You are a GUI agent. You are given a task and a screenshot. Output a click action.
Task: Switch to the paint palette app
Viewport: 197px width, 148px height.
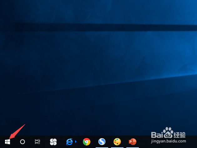click(117, 142)
